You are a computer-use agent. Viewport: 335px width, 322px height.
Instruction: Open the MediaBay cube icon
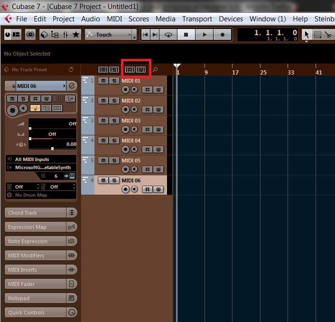(x=44, y=34)
